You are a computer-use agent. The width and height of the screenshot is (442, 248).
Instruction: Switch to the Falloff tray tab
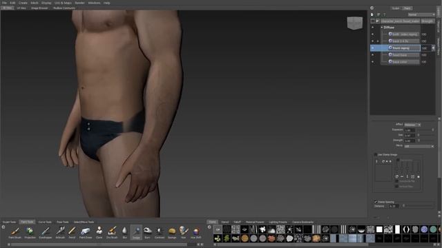(x=238, y=222)
